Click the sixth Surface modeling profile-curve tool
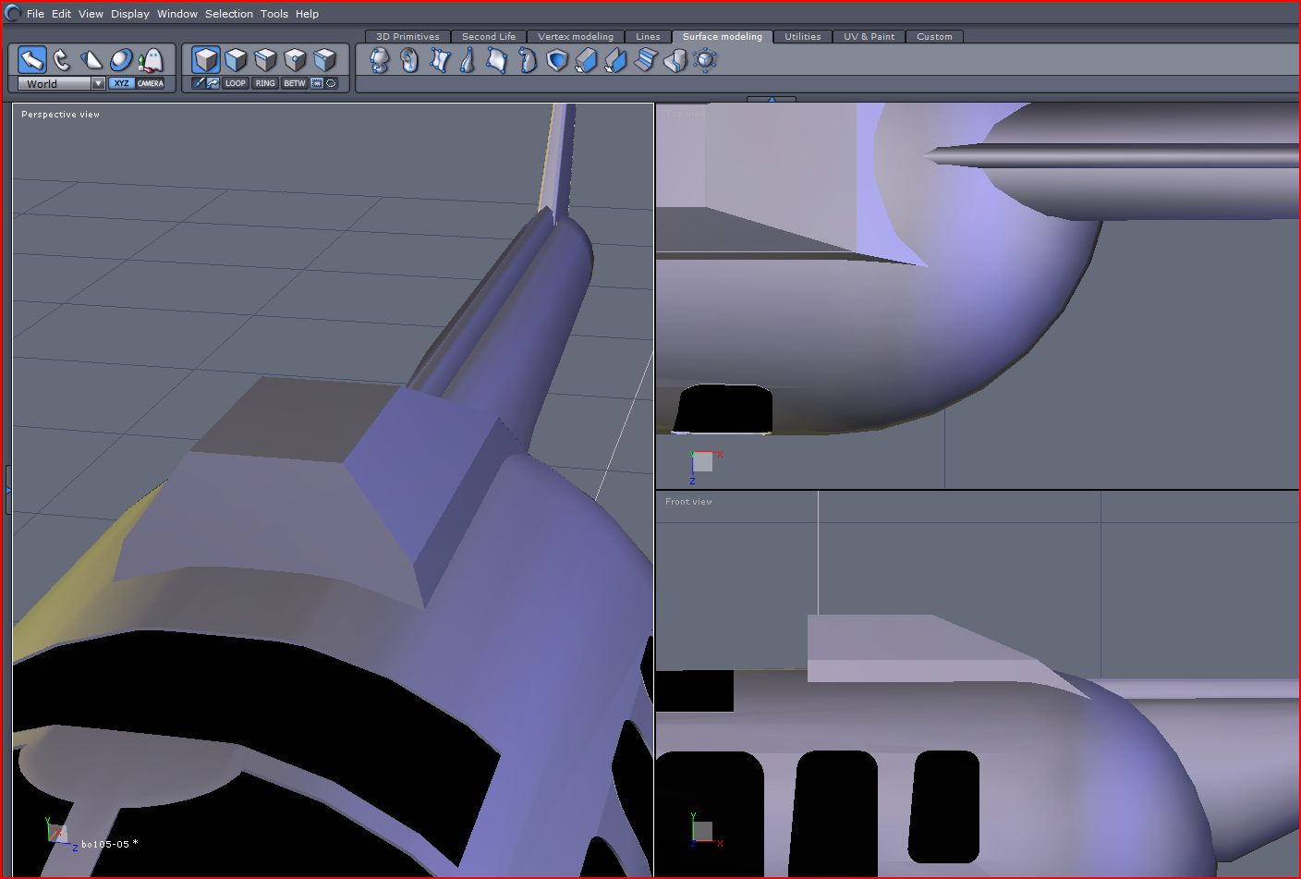 527,61
